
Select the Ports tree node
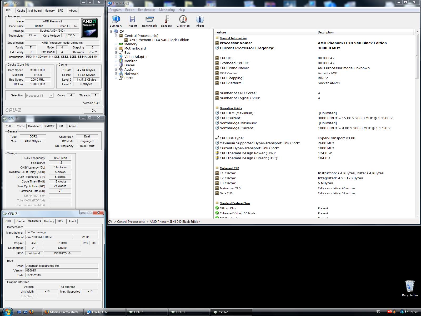pos(129,78)
